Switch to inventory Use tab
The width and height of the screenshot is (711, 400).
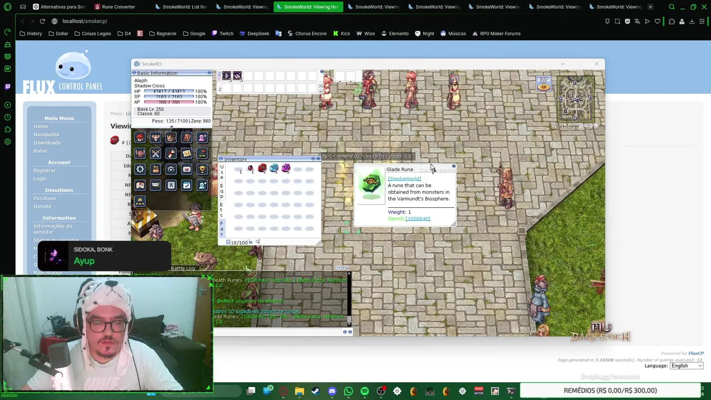click(222, 172)
